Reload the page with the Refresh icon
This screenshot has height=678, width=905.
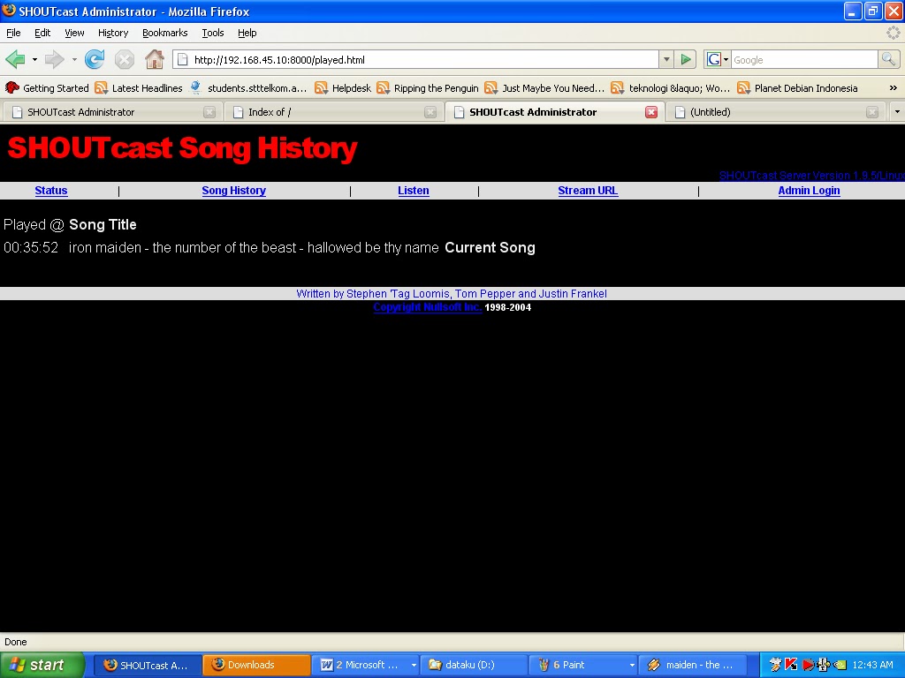[95, 59]
